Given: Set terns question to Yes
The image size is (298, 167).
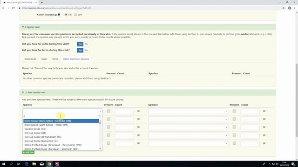Looking at the screenshot, I should (80, 50).
